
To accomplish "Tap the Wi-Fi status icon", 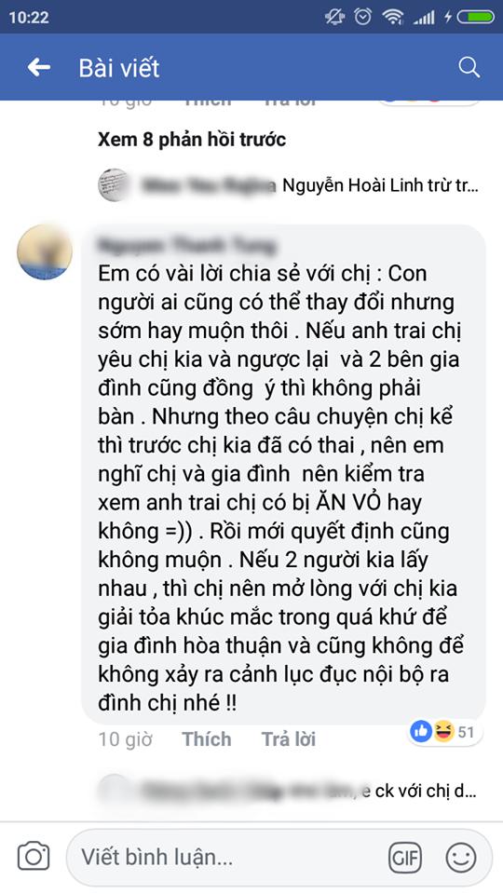I will tap(393, 17).
